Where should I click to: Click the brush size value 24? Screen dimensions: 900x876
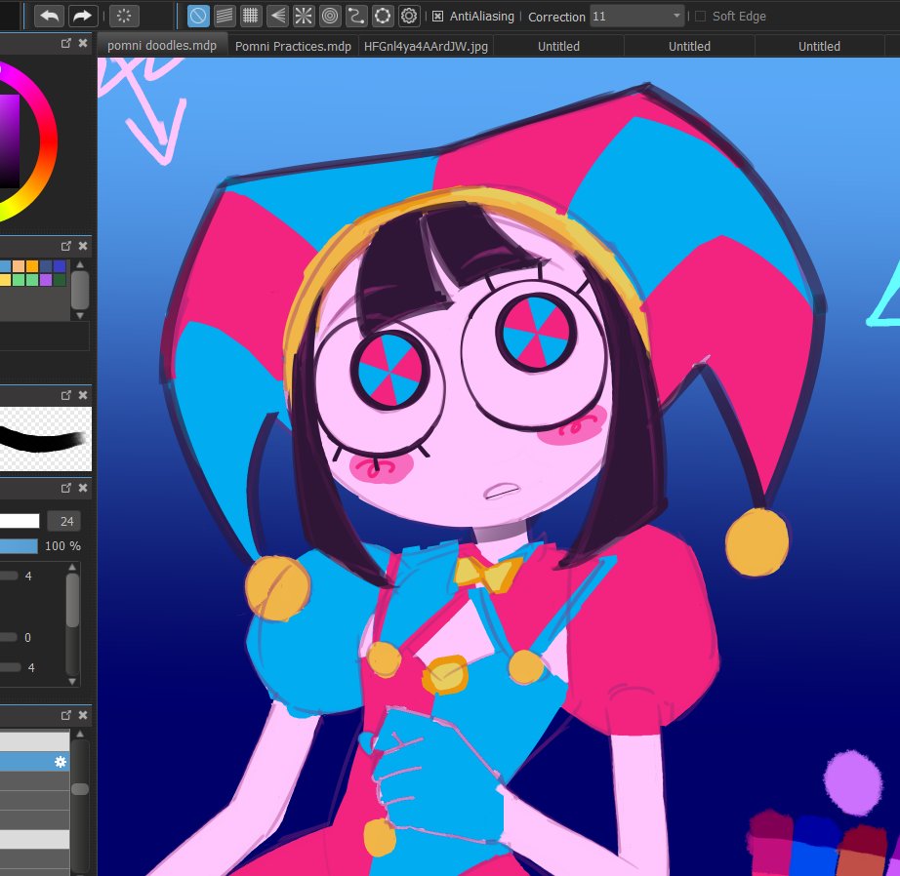point(66,521)
